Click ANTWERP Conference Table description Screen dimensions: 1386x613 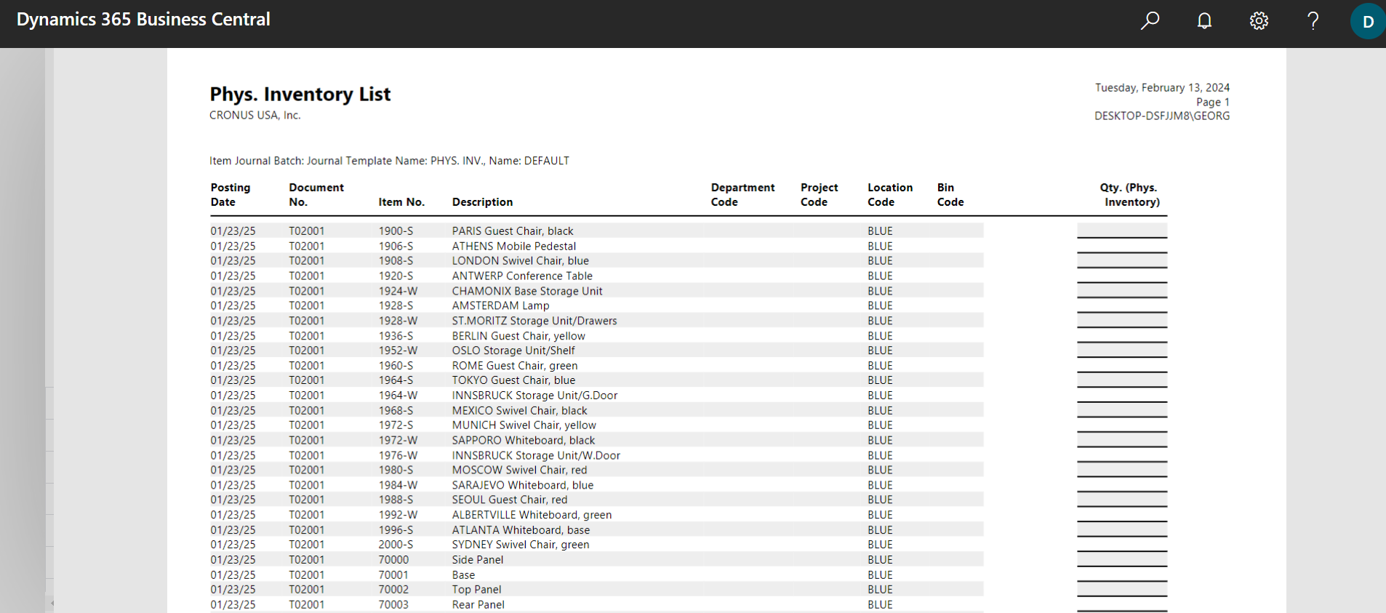522,276
